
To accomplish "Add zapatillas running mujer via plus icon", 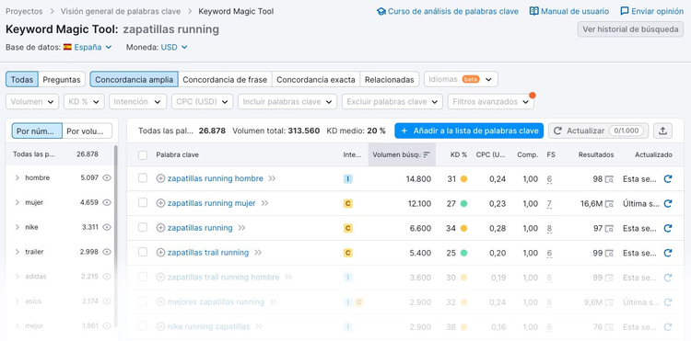I will pyautogui.click(x=161, y=203).
